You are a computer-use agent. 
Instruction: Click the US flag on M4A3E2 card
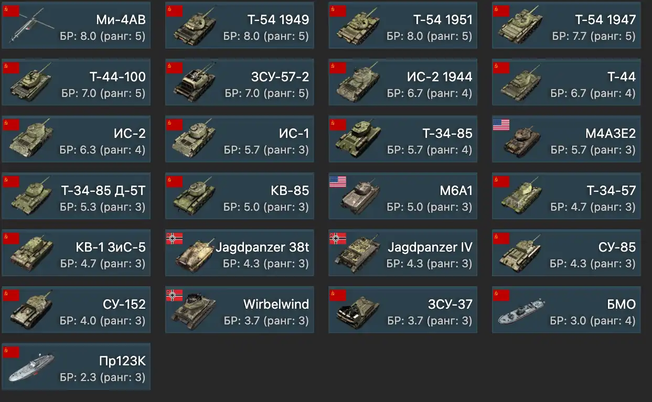(501, 125)
